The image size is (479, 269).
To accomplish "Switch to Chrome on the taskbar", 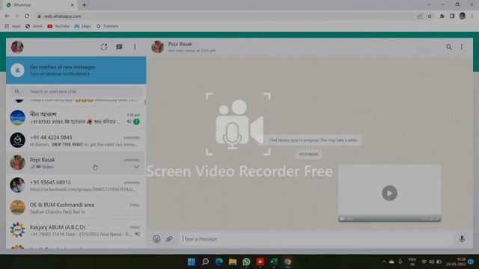I will point(287,262).
